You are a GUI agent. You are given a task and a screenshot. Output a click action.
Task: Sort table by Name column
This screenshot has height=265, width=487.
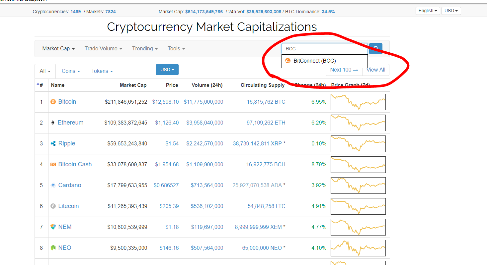58,85
